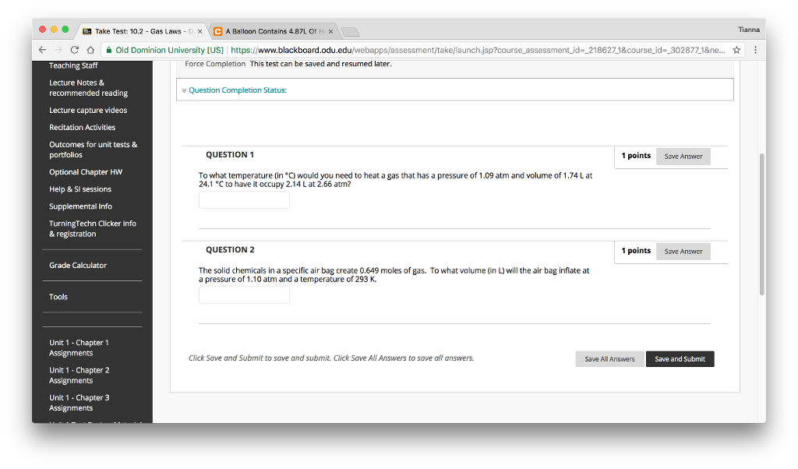Switch to the 'A Balloon Contains 4.87L' tab
The image size is (798, 469).
click(273, 31)
